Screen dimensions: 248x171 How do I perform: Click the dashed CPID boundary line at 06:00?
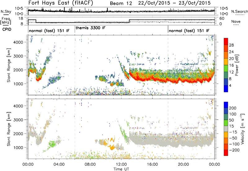[x=75, y=65]
